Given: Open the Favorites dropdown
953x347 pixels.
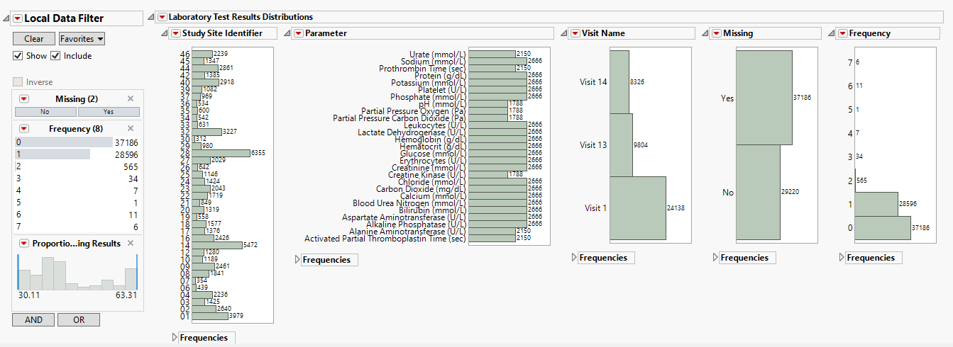Looking at the screenshot, I should (x=82, y=39).
